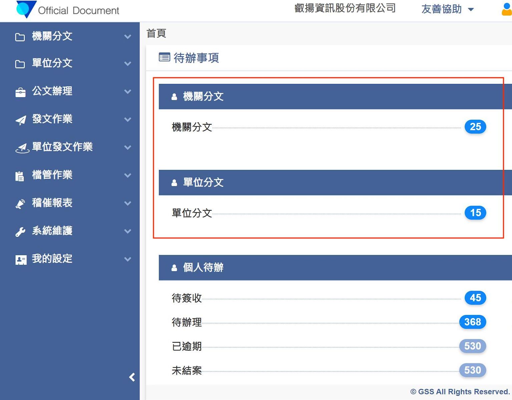Click the ID card icon for 我的設定
512x400 pixels.
point(21,260)
